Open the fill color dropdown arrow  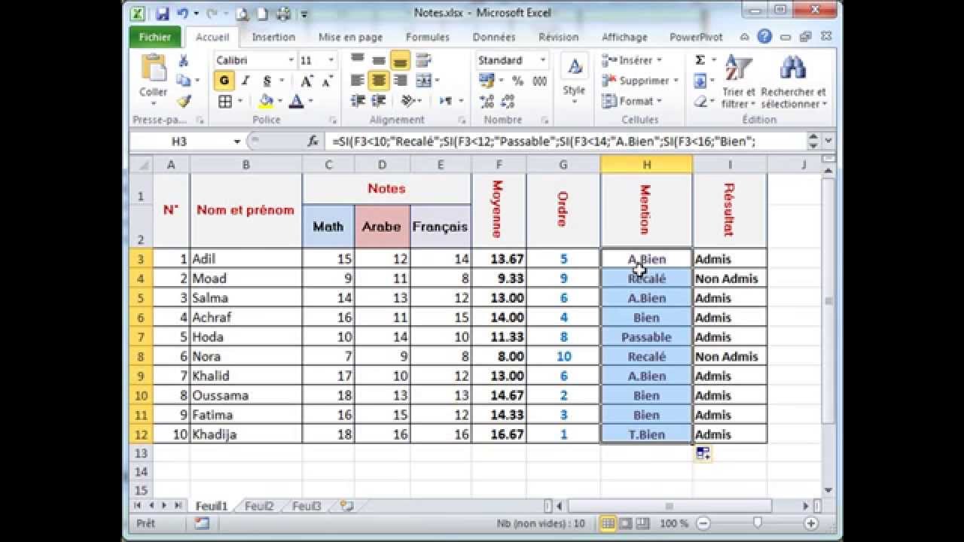[280, 101]
